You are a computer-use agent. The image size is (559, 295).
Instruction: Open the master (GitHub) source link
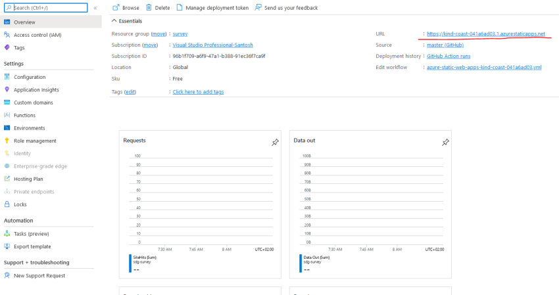click(x=445, y=45)
